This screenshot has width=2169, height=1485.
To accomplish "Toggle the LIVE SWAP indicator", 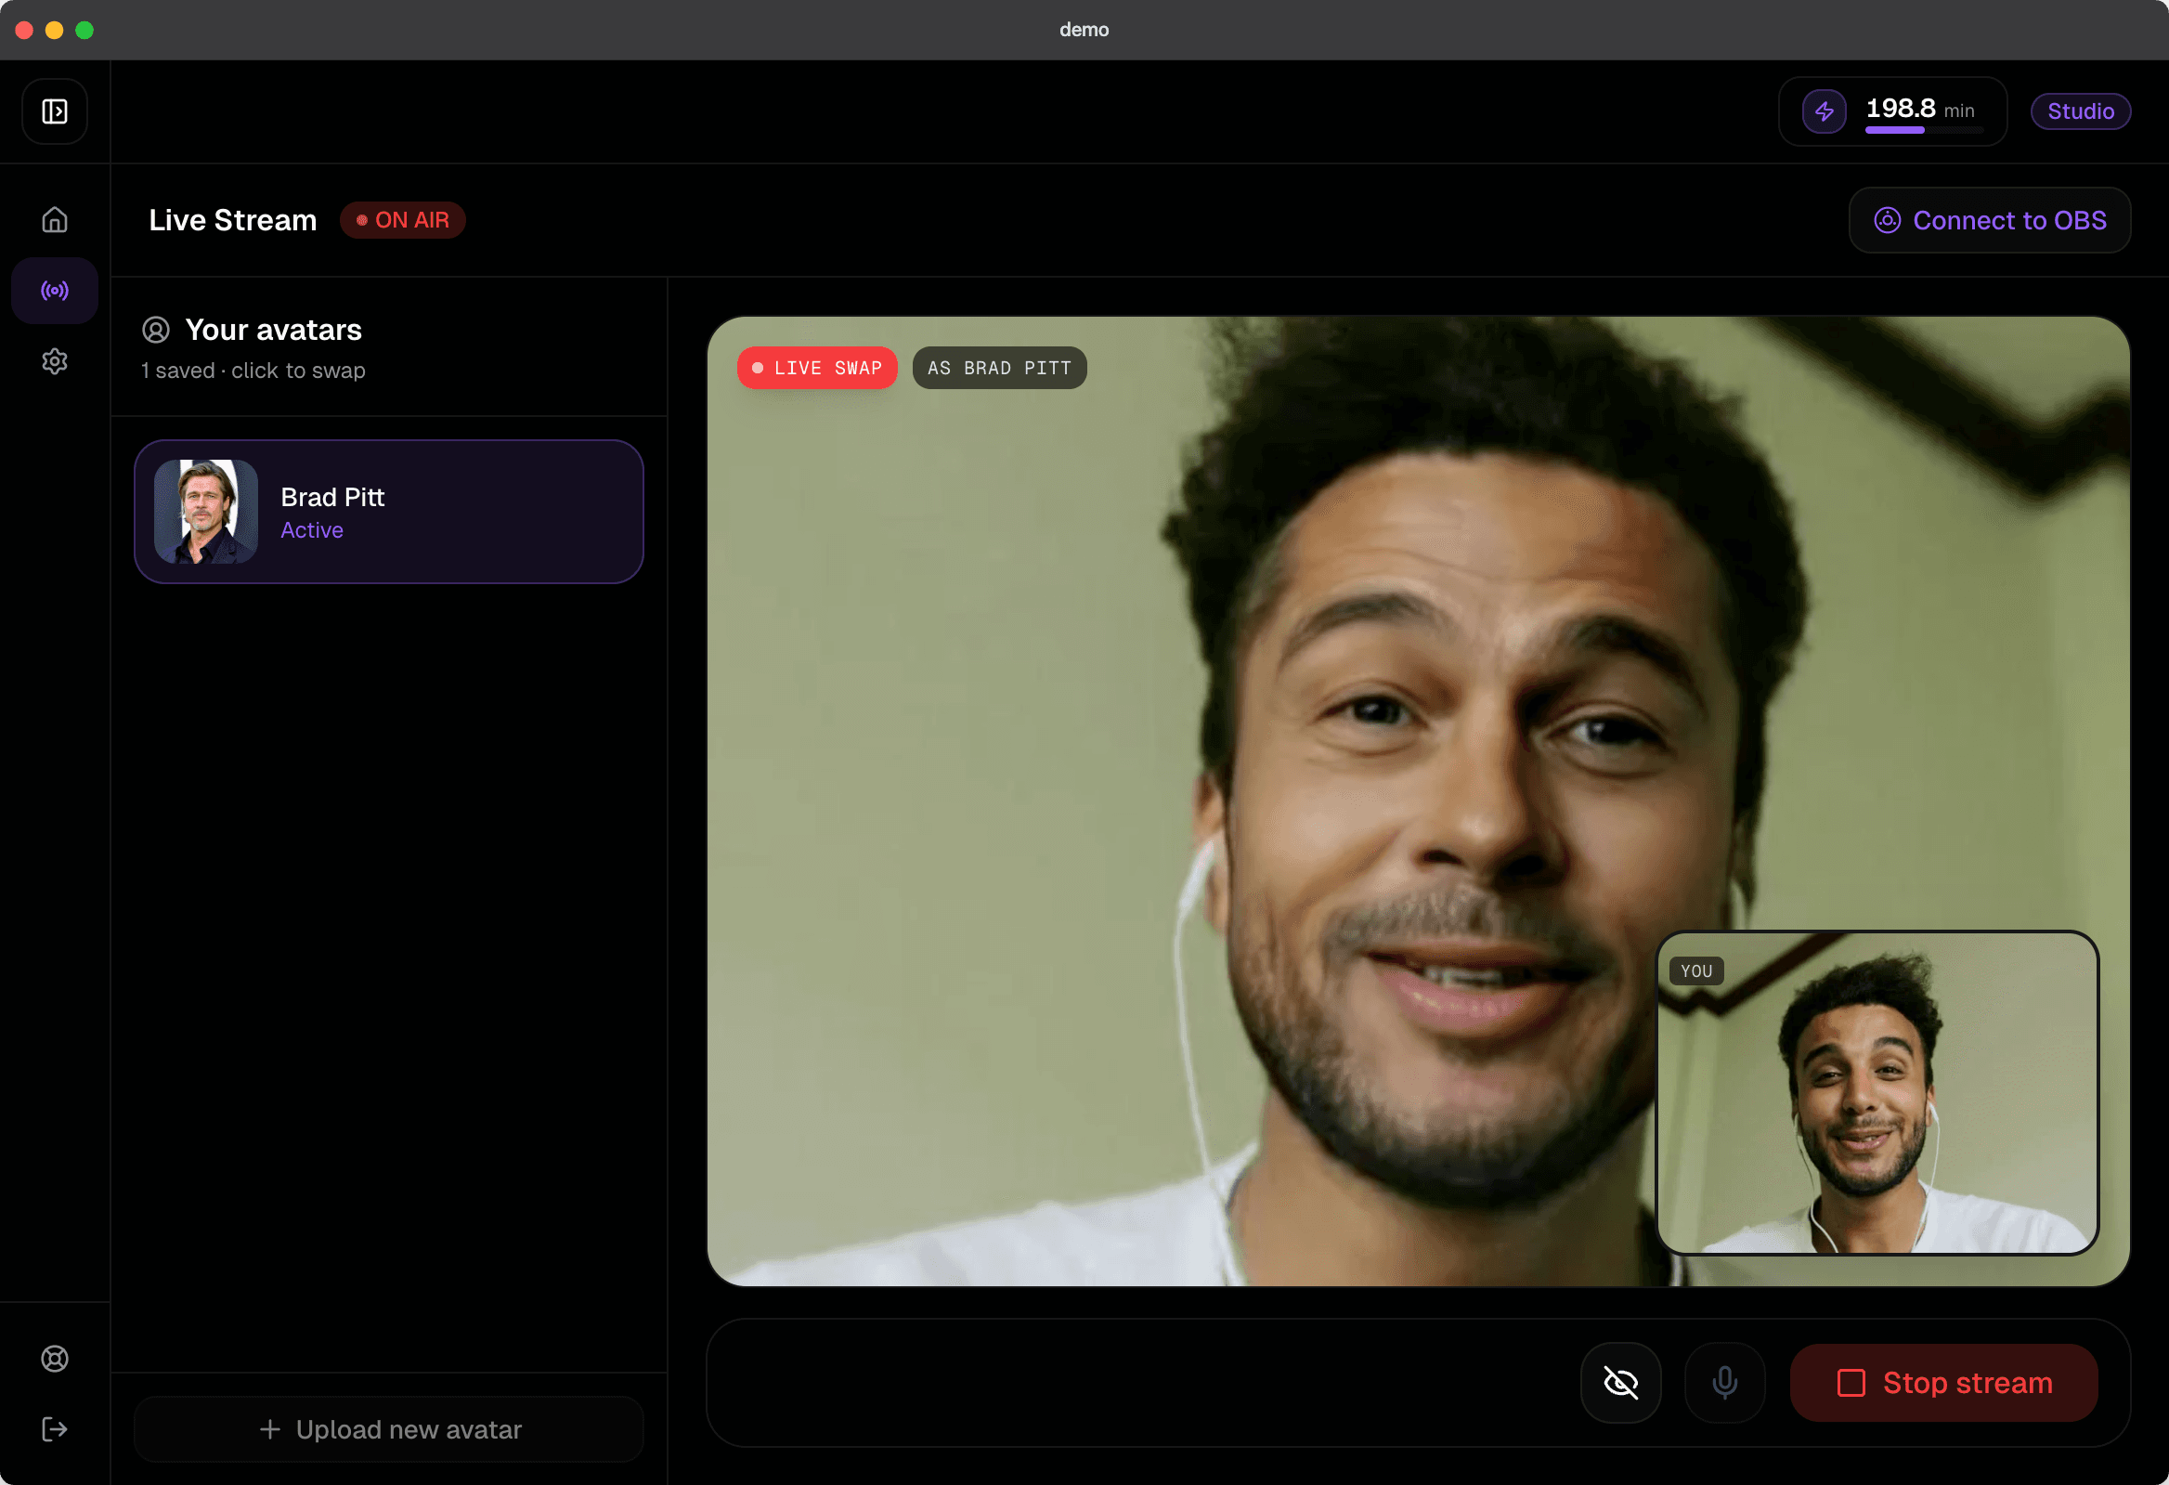I will [x=817, y=367].
